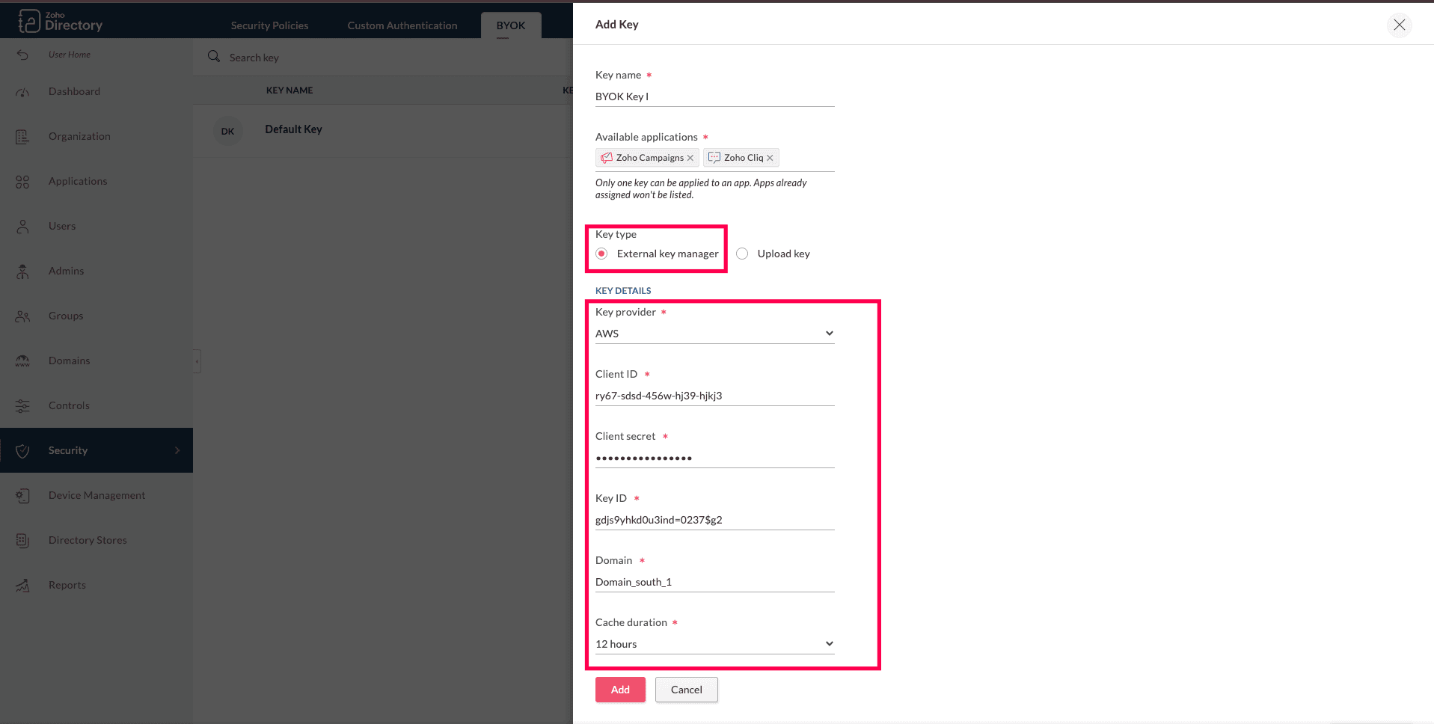The width and height of the screenshot is (1434, 724).
Task: Click the Security shield icon
Action: click(22, 450)
